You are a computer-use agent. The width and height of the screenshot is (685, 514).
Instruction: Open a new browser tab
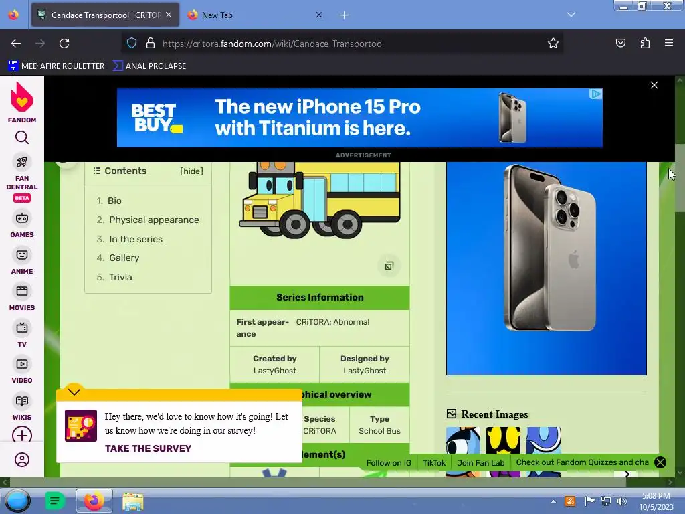point(345,15)
